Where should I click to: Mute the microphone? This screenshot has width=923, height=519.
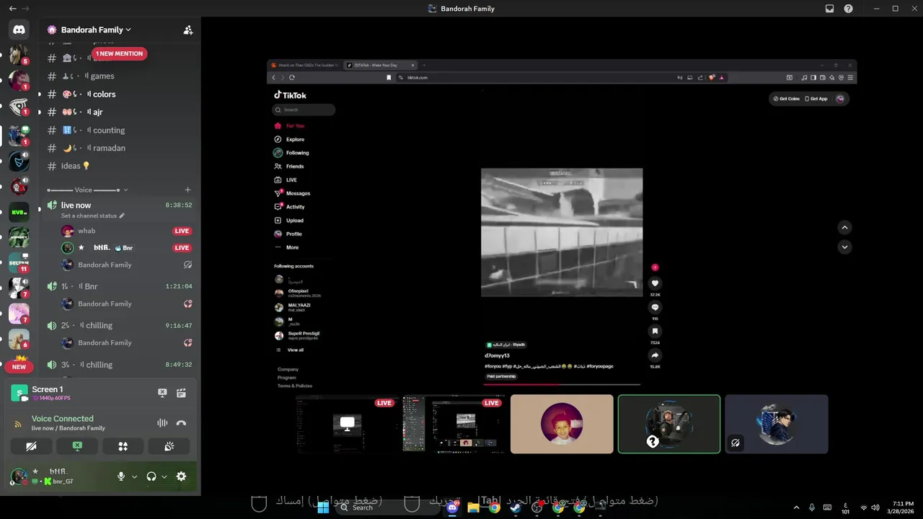point(121,476)
